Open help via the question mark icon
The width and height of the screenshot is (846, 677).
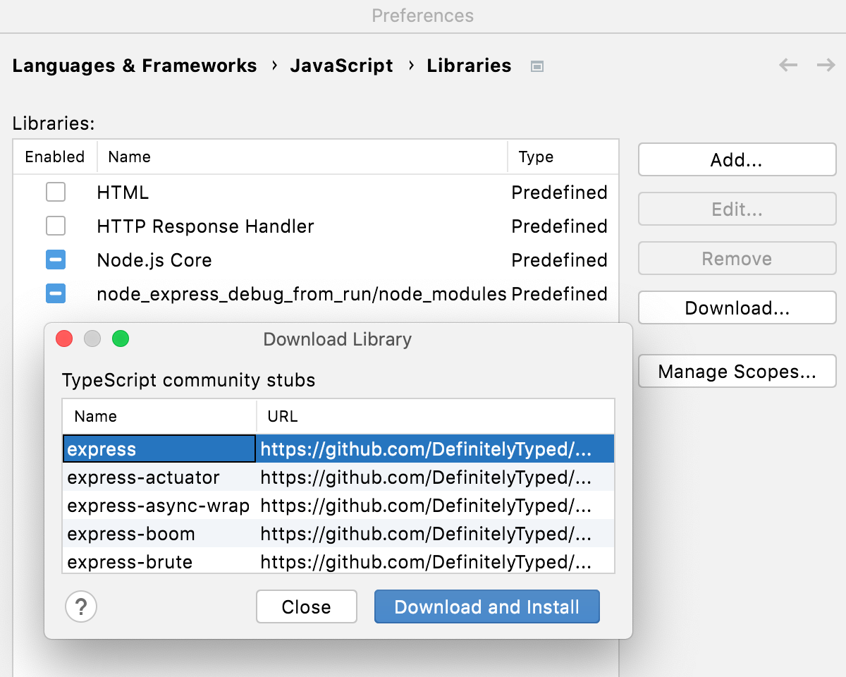81,606
